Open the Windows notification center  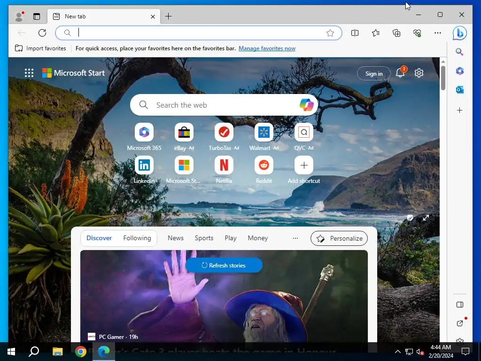pos(465,352)
